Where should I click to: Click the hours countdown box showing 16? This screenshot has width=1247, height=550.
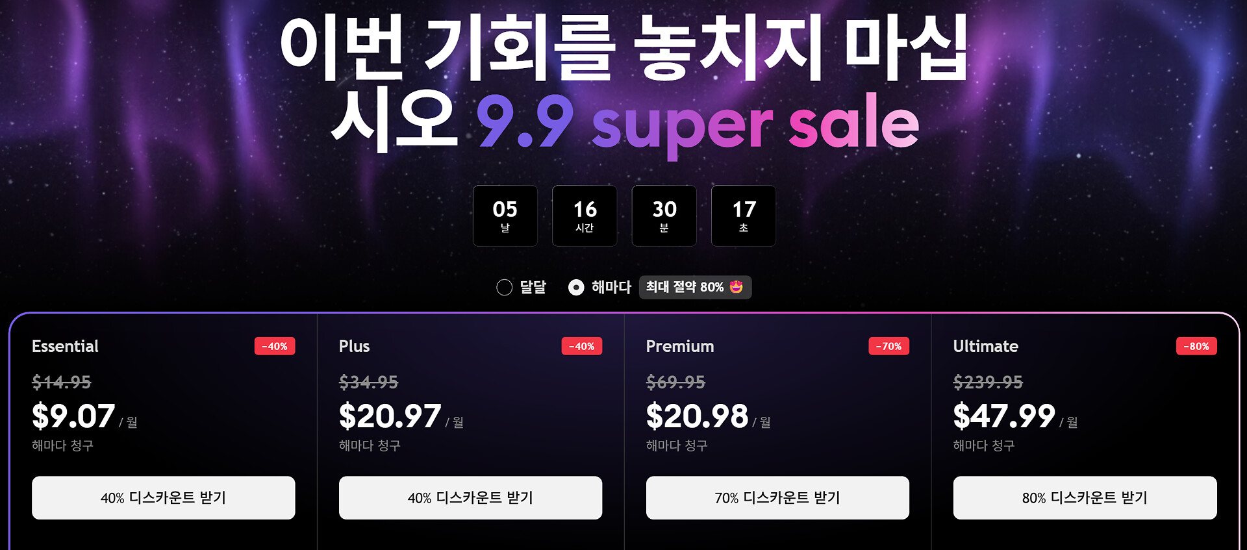click(585, 216)
